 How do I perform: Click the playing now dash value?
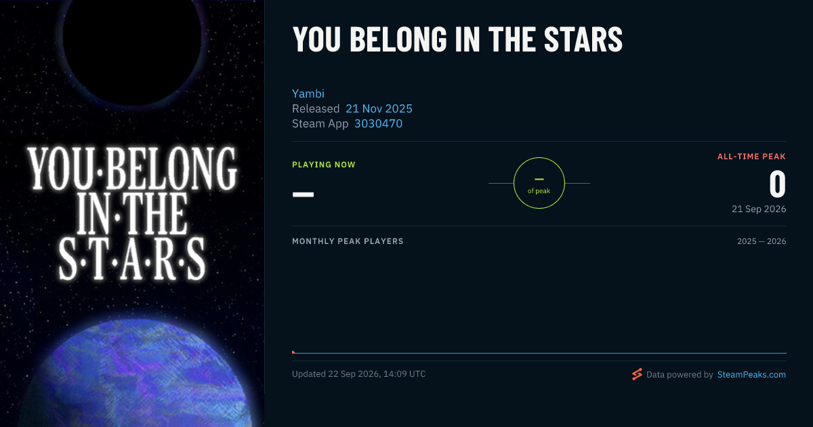pos(303,194)
